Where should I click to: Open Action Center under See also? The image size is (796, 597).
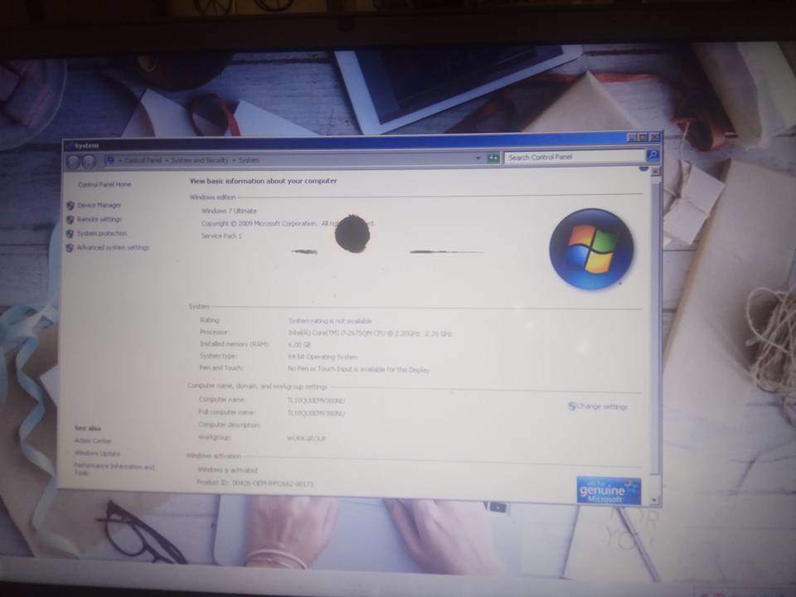click(x=93, y=441)
